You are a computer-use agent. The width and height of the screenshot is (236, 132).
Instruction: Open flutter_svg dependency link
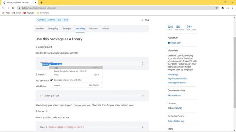click(x=179, y=121)
